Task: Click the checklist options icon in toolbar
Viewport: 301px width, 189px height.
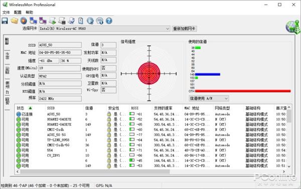Action: click(71, 20)
